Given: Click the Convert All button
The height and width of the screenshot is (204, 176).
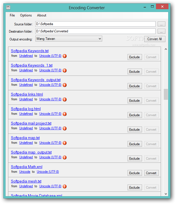Looking at the screenshot, I should point(155,39).
